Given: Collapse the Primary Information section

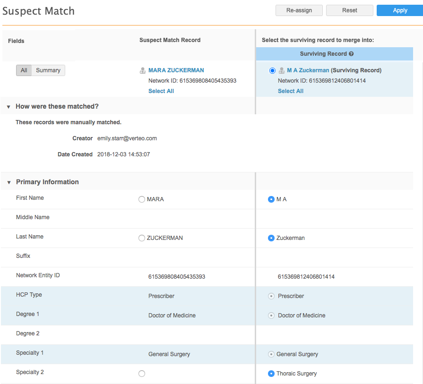Looking at the screenshot, I should (x=9, y=182).
